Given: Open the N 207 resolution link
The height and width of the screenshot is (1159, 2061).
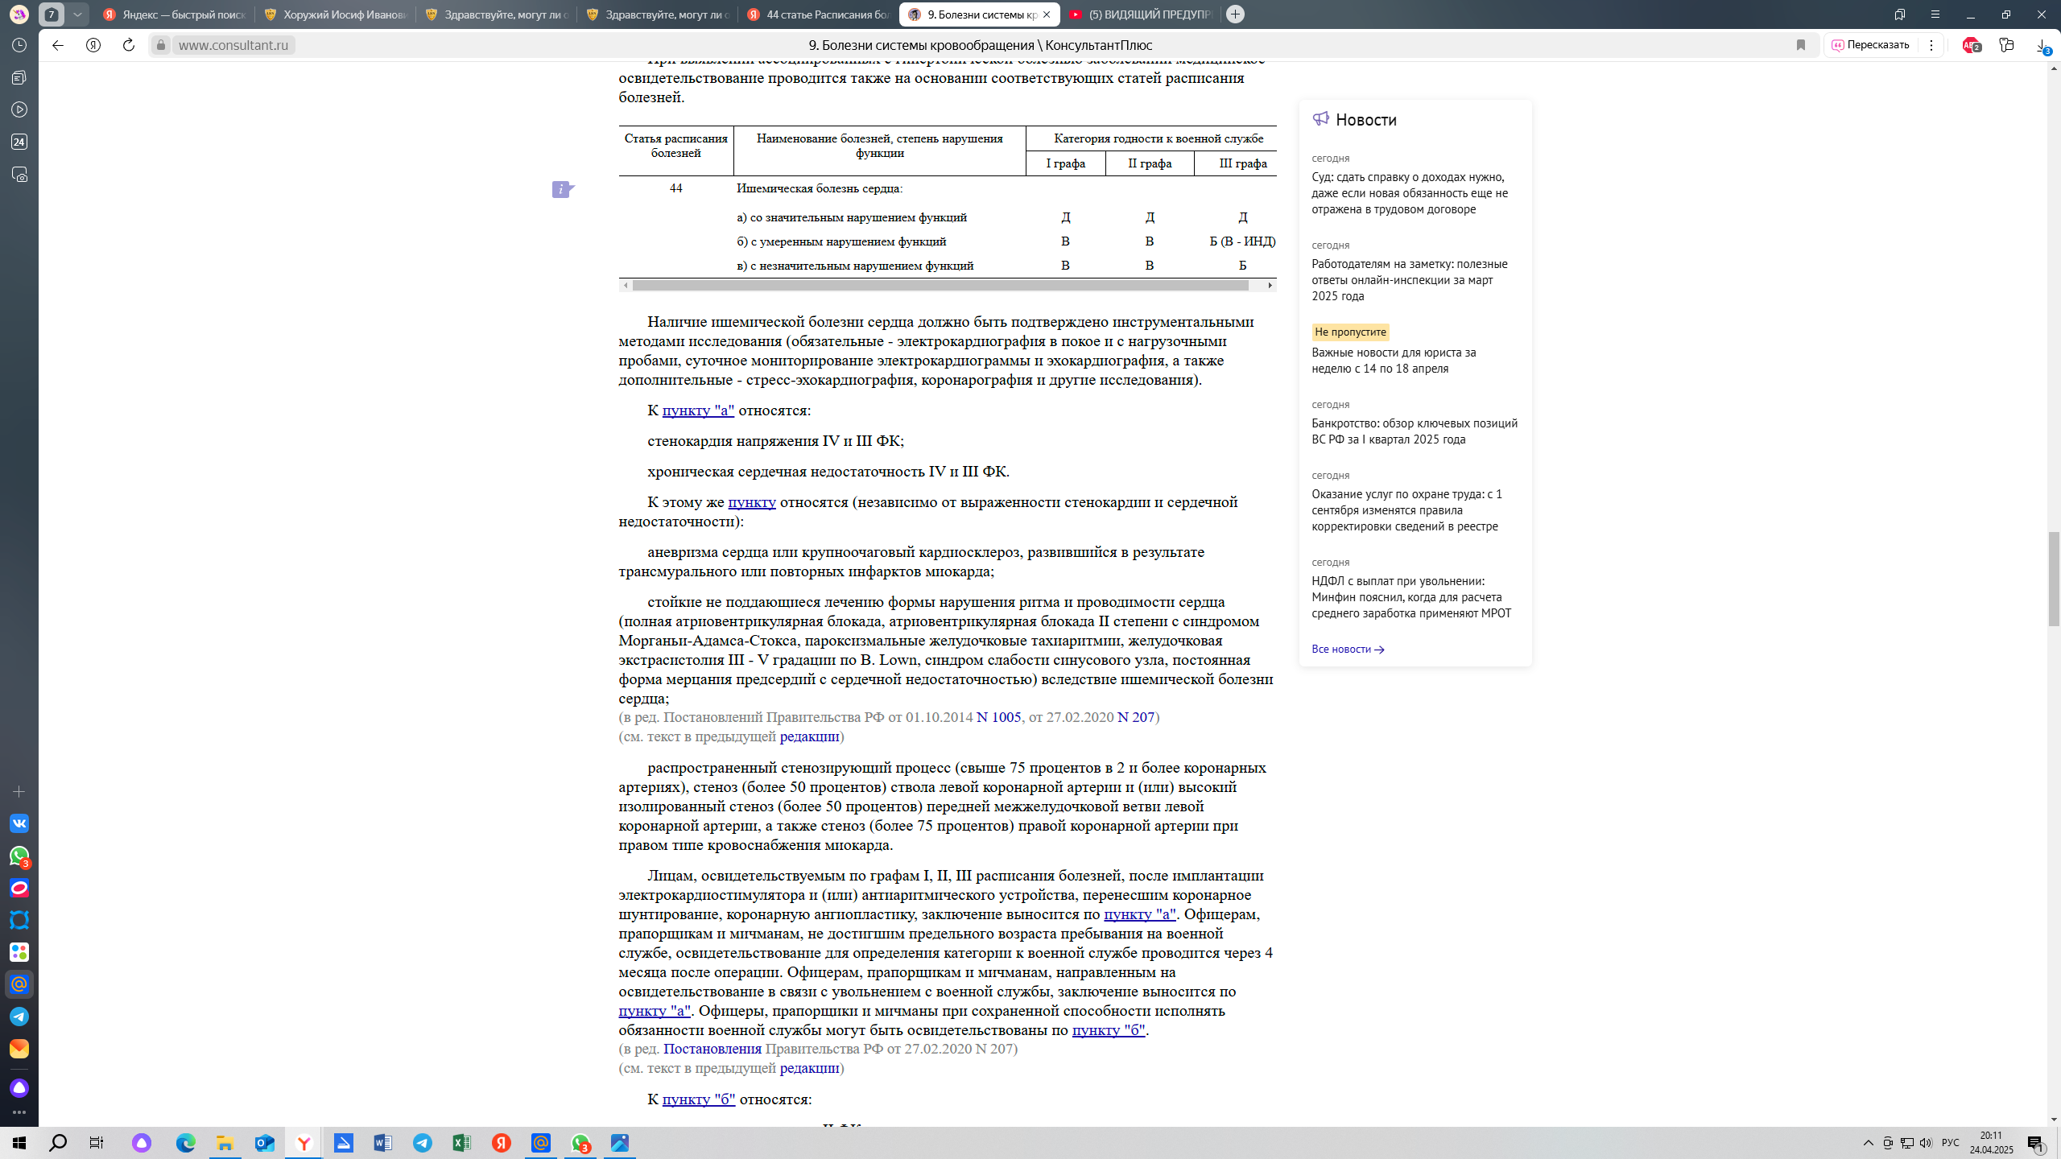Looking at the screenshot, I should 1136,717.
